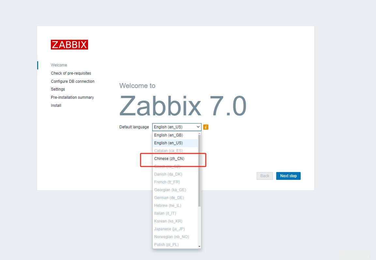Image resolution: width=376 pixels, height=260 pixels.
Task: Click the scroll up arrow in language list
Action: pos(200,133)
